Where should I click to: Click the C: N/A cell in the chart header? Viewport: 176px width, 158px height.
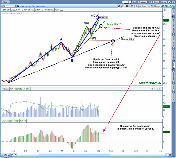tap(44, 10)
